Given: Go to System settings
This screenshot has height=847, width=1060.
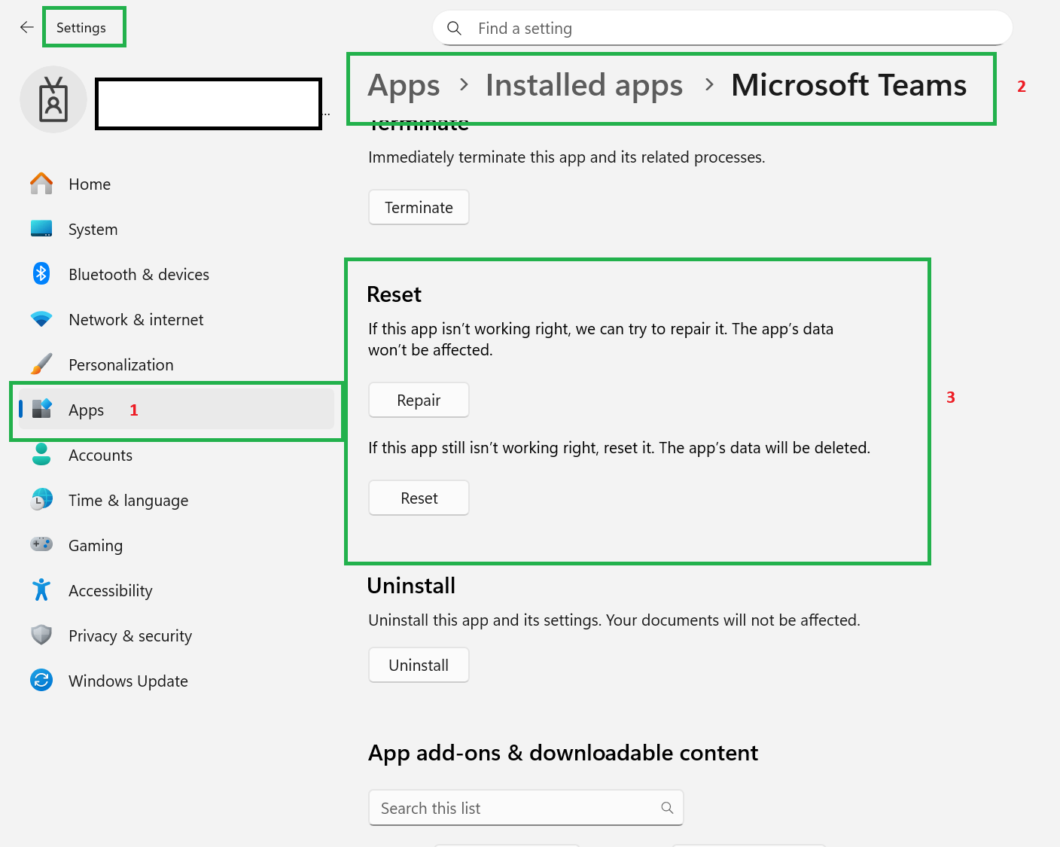Looking at the screenshot, I should [176, 229].
